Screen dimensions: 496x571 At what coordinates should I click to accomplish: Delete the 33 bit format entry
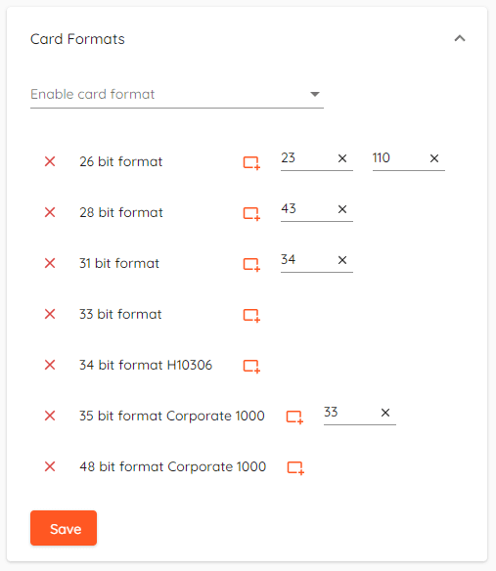coord(50,314)
